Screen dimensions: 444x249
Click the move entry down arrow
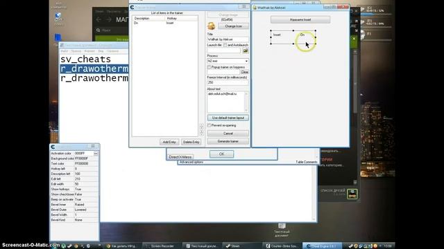coord(202,132)
